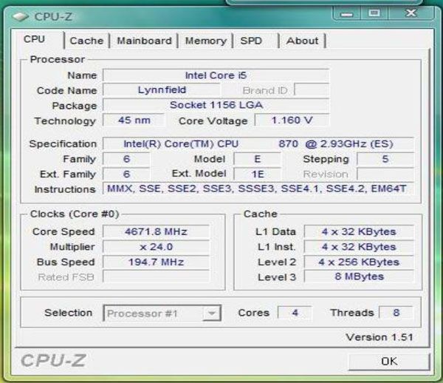Click the Threads count value 8
443x383 pixels.
[x=396, y=313]
